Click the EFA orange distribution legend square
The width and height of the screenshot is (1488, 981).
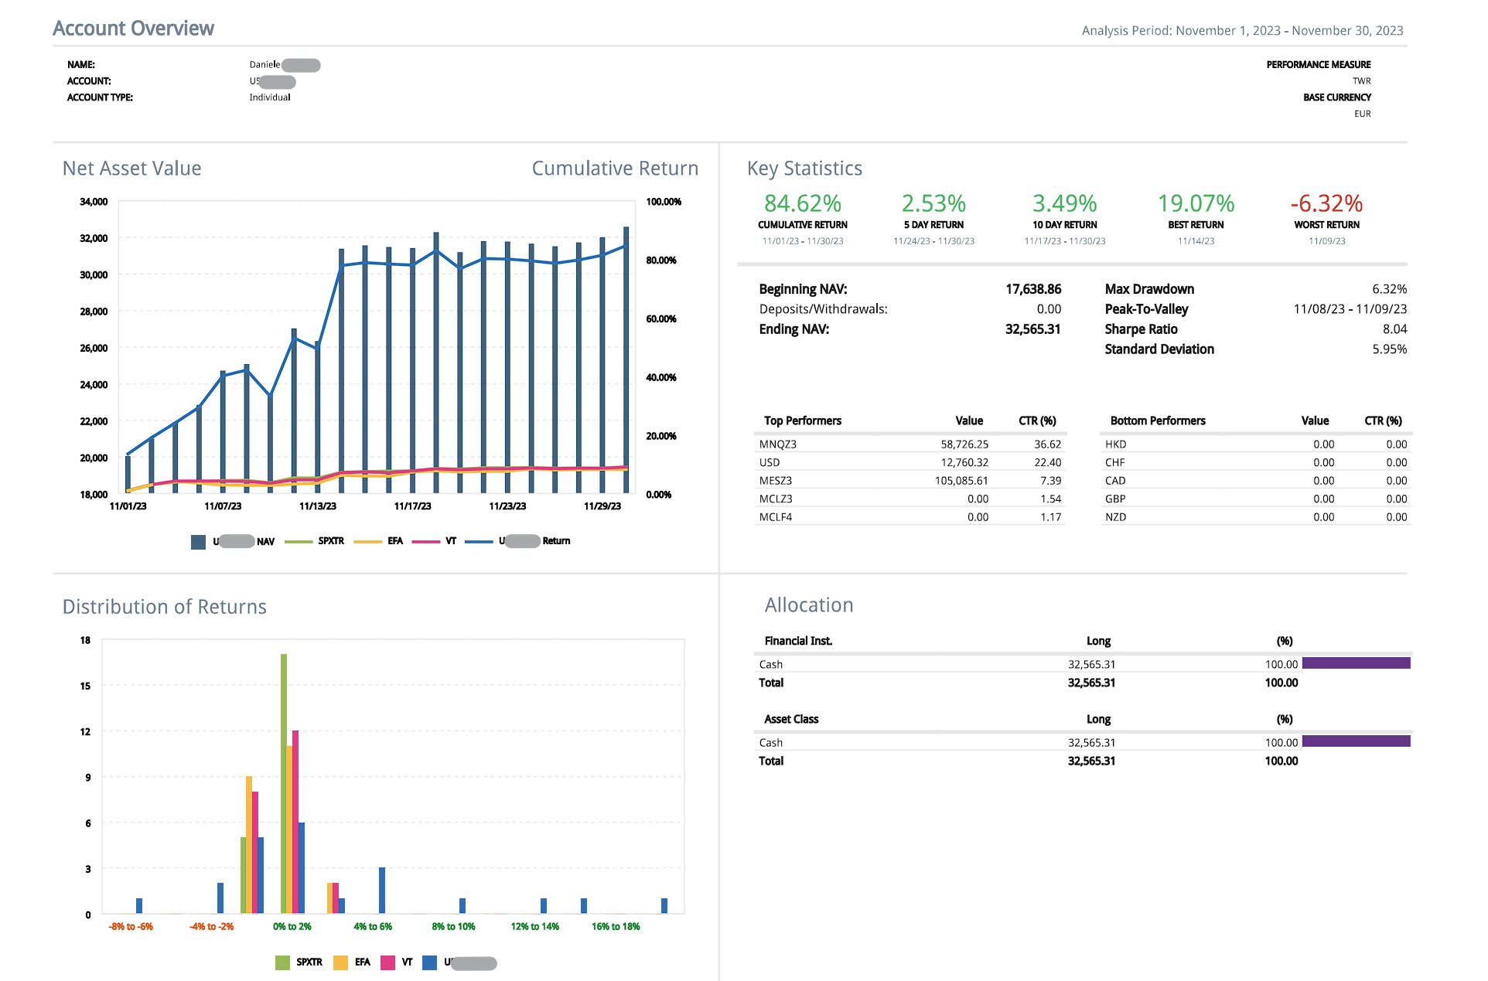(x=340, y=962)
